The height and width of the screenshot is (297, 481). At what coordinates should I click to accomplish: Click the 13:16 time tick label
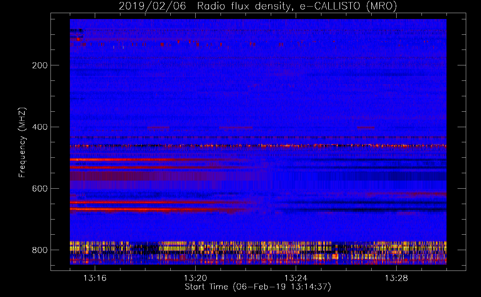[95, 278]
